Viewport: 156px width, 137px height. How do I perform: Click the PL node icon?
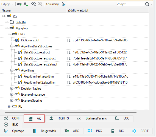(15, 106)
